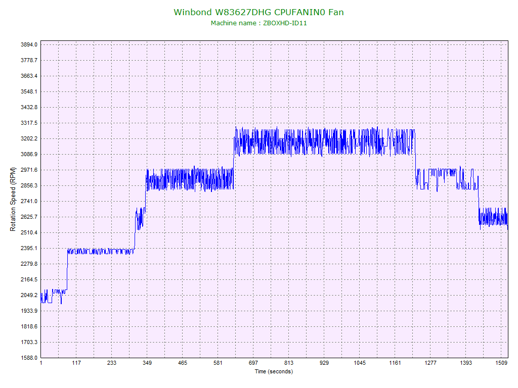Click the 3778.7 y-axis value
This screenshot has width=518, height=388.
(29, 61)
